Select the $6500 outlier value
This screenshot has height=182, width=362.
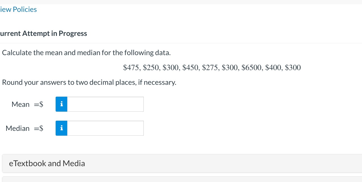click(x=252, y=68)
